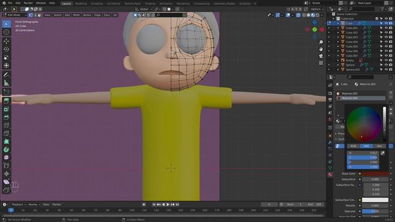Viewport: 395px width, 222px height.
Task: Click the Subsurface Color white swatch
Action: coord(375,200)
